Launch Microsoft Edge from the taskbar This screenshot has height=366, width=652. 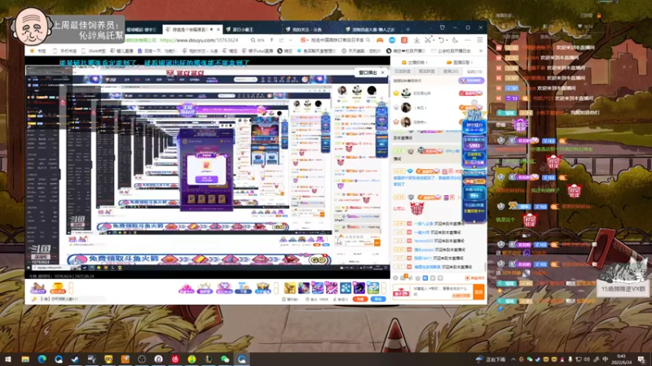42,359
